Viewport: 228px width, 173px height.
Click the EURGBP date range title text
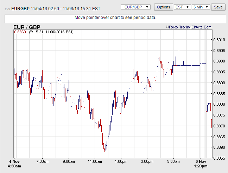[x=56, y=9]
